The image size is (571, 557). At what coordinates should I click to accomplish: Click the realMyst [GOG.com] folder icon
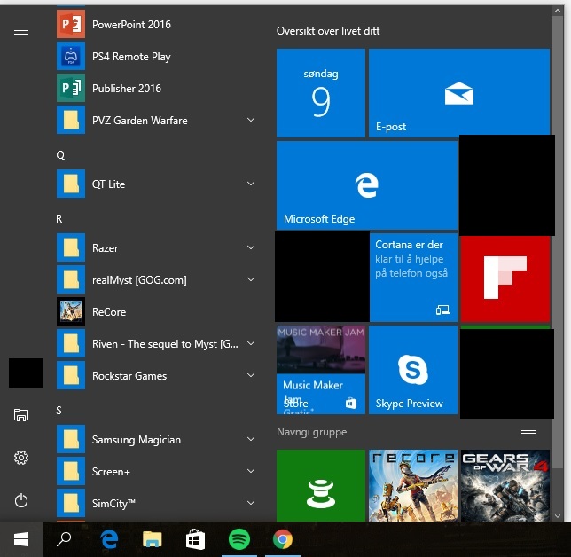point(71,279)
